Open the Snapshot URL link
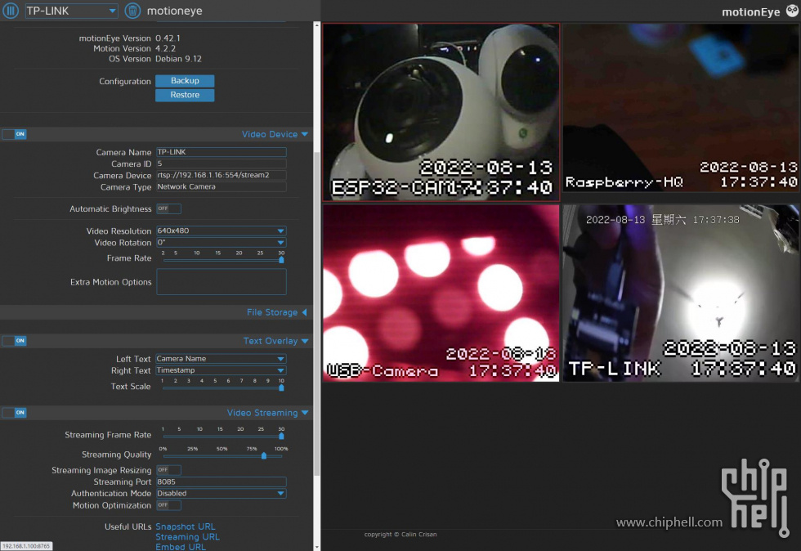The image size is (801, 551). pyautogui.click(x=186, y=526)
